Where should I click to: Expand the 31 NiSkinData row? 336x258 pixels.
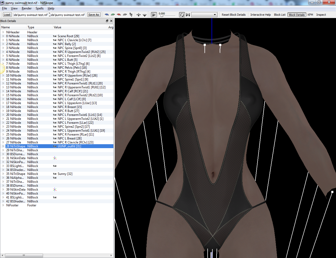pos(3,158)
